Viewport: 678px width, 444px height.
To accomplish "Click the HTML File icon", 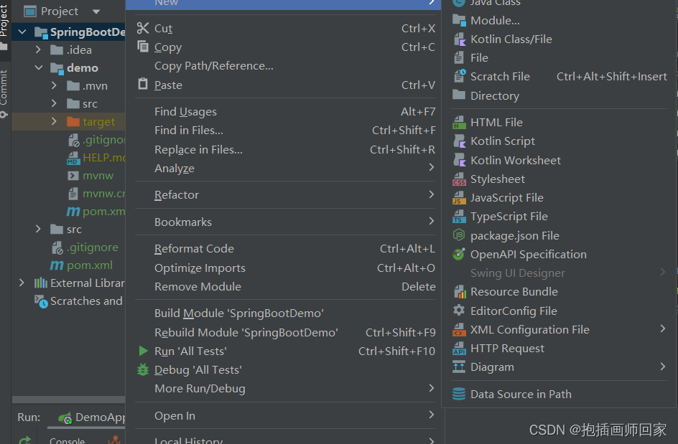I will click(x=459, y=122).
